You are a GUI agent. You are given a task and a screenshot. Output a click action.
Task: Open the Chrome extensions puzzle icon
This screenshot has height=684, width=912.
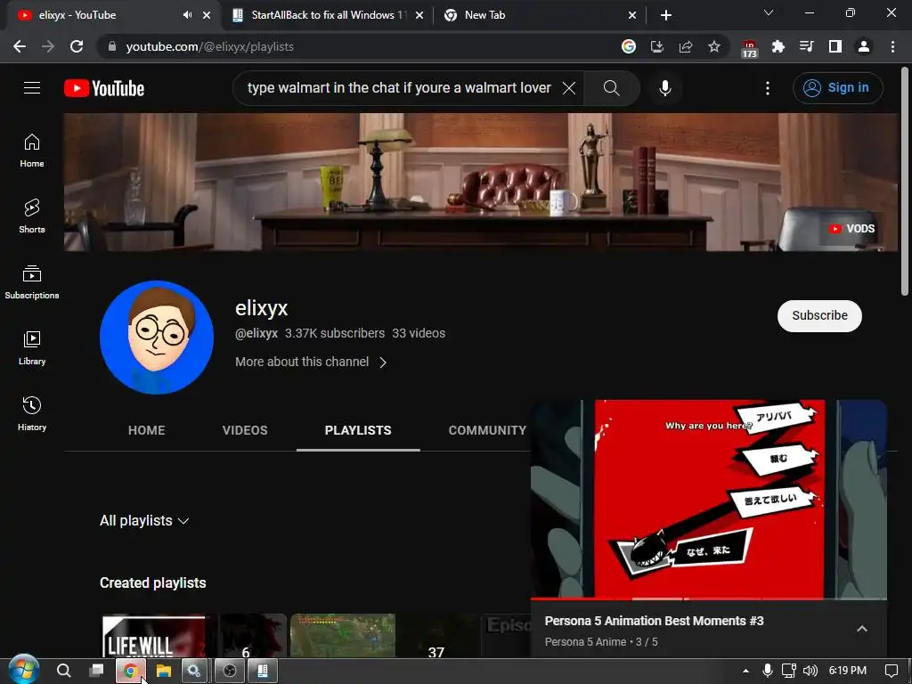(778, 46)
